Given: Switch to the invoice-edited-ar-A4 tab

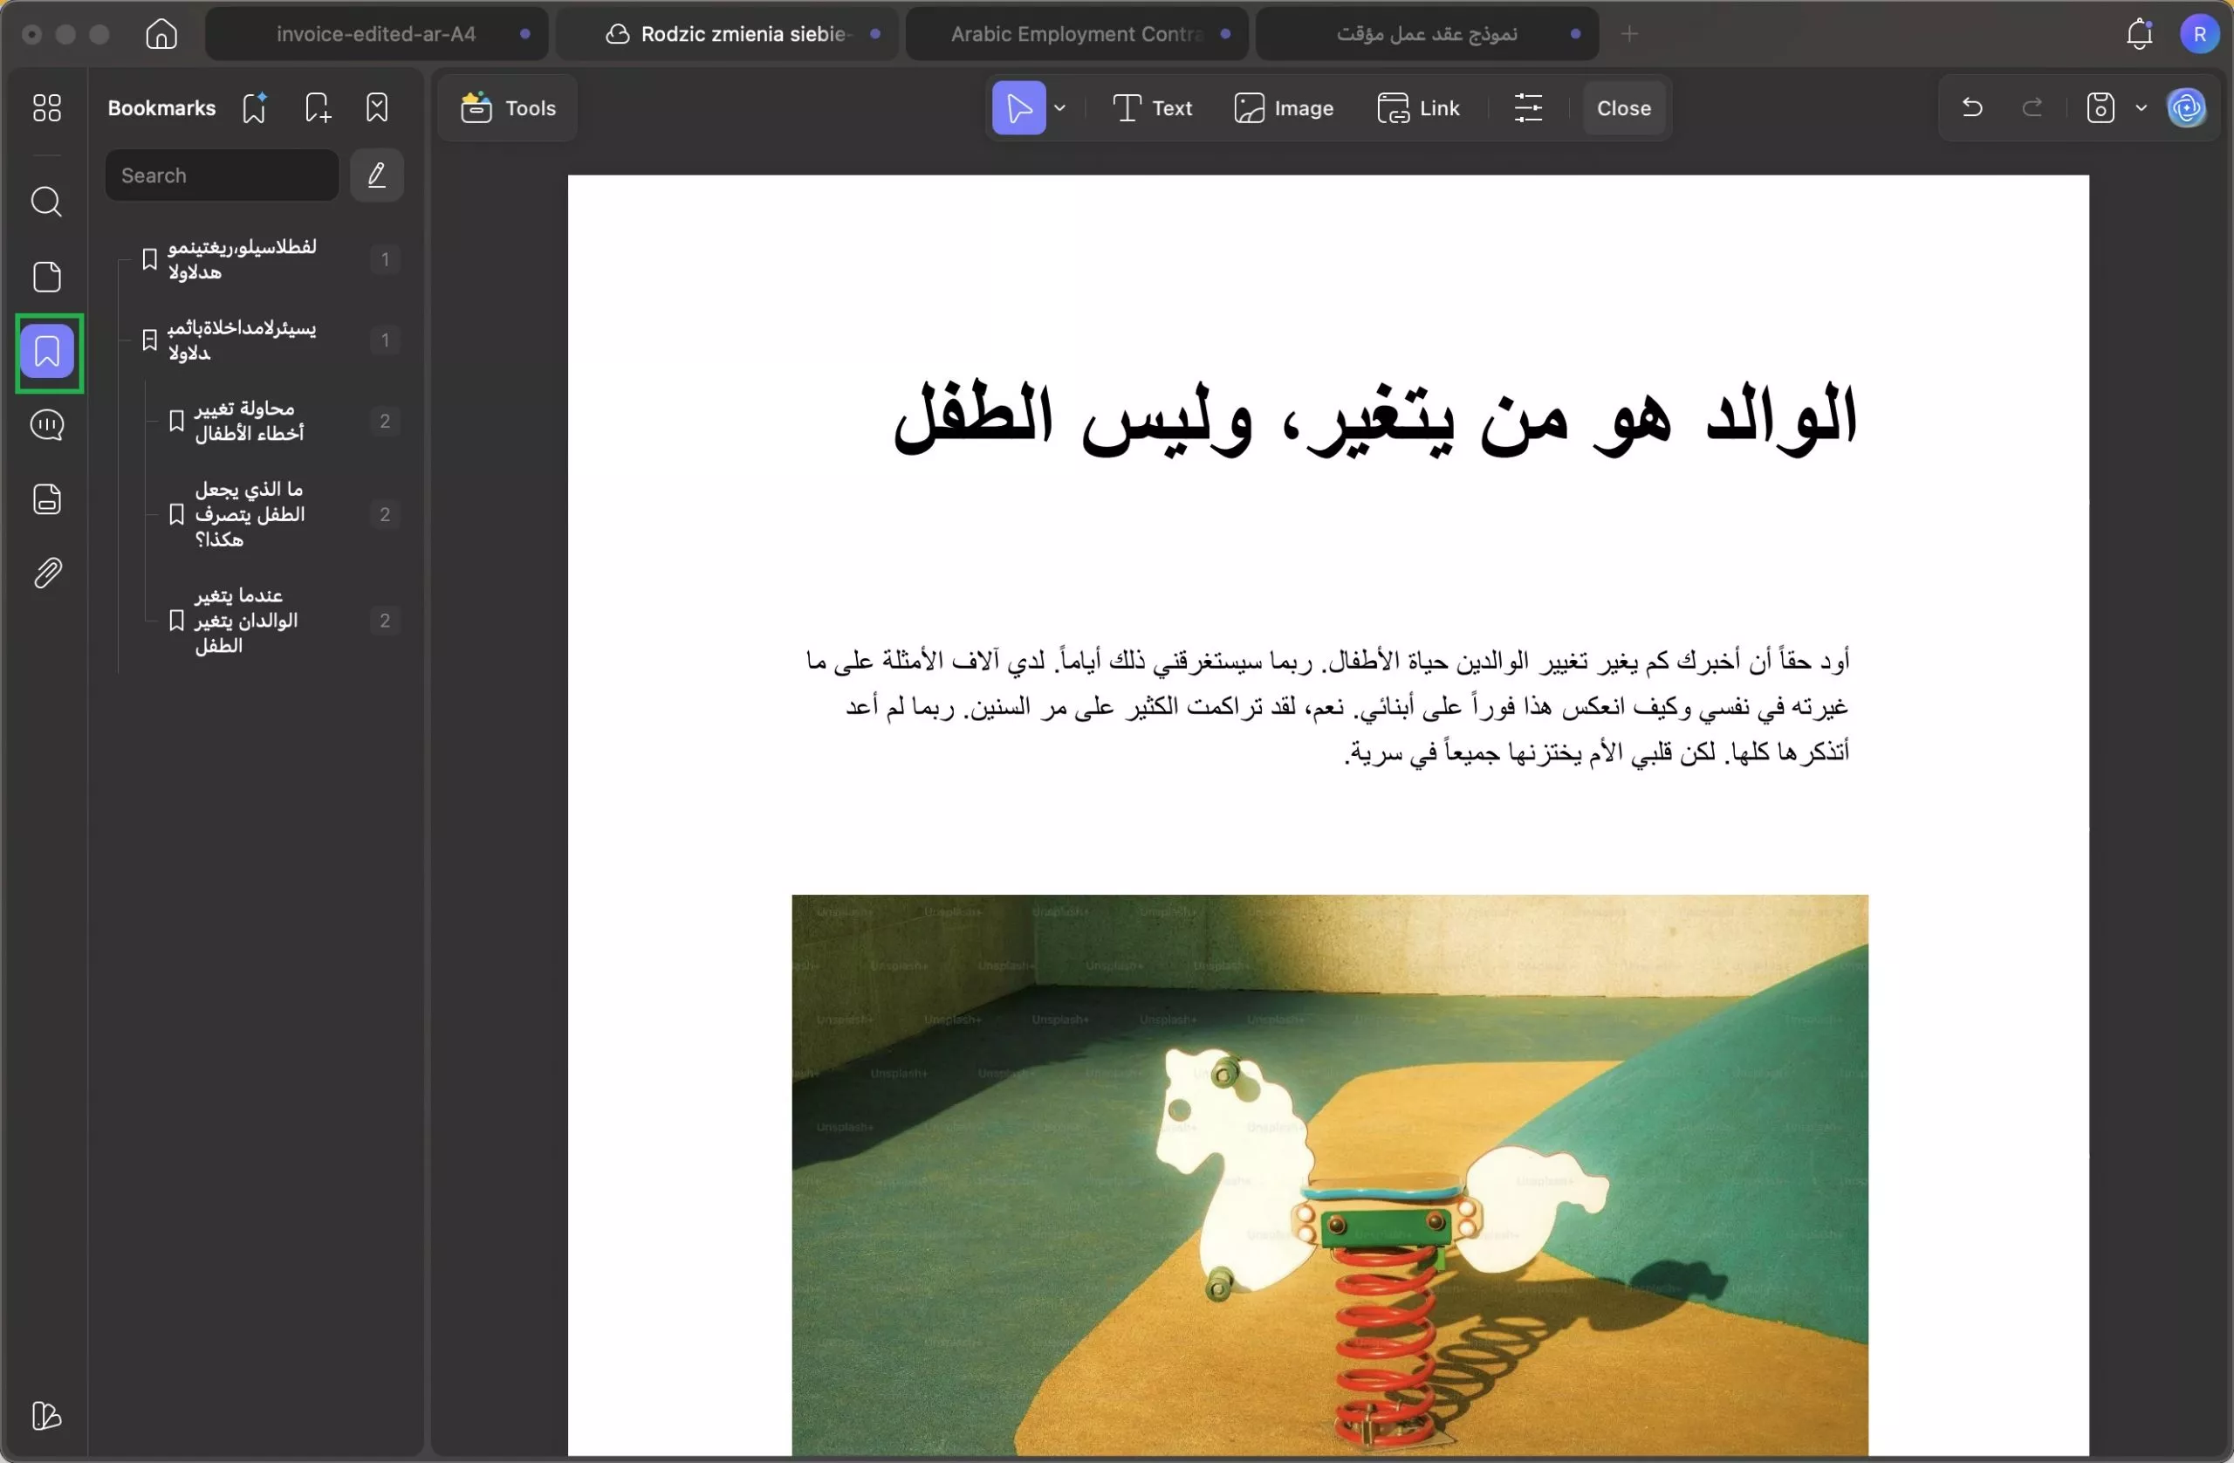Looking at the screenshot, I should 374,34.
